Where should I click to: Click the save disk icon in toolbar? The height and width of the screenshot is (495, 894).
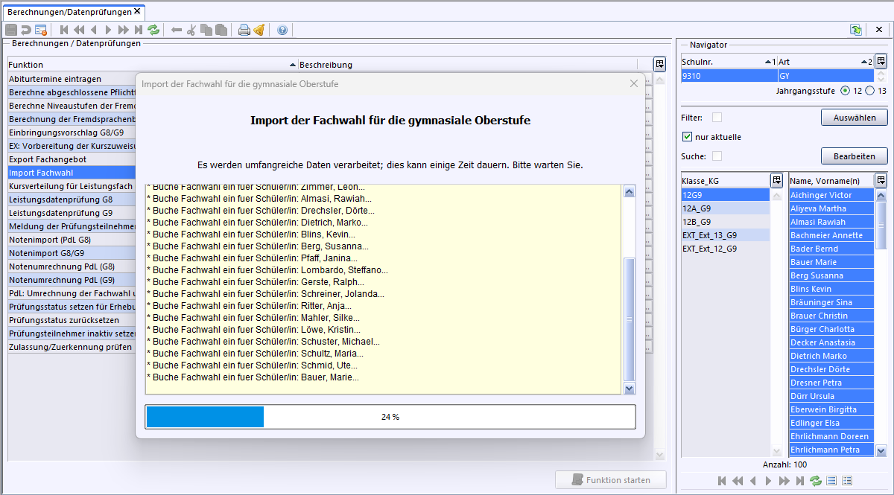[10, 30]
